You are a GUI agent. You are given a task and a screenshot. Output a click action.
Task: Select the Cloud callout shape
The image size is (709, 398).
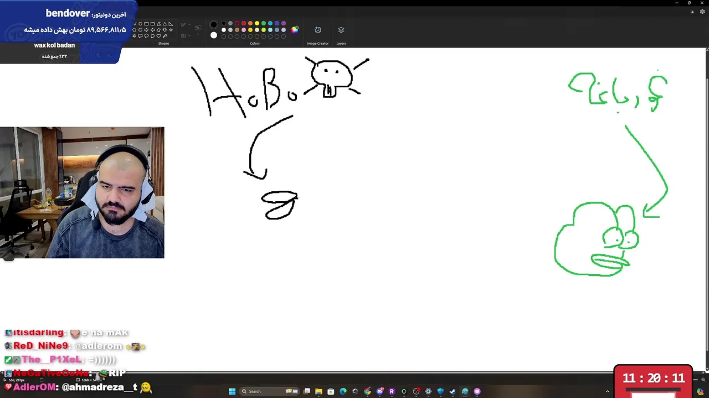[152, 36]
